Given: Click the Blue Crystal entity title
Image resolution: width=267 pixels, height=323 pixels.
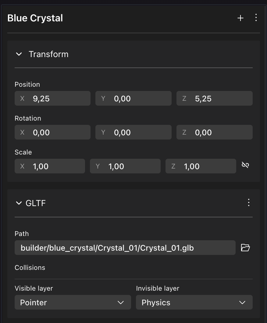Looking at the screenshot, I should [35, 18].
